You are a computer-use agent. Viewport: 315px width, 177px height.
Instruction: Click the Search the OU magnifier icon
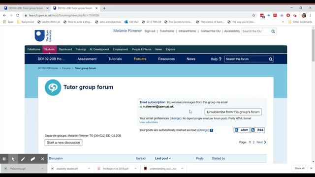tap(273, 31)
